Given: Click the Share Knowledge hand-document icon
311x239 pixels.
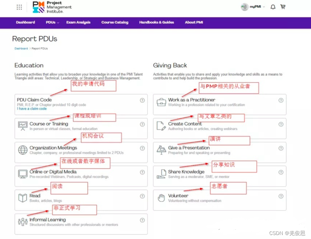Looking at the screenshot, I should (x=161, y=174).
